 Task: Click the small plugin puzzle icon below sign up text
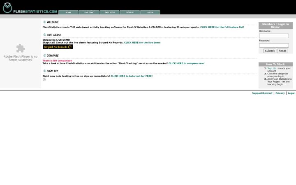(x=44, y=79)
